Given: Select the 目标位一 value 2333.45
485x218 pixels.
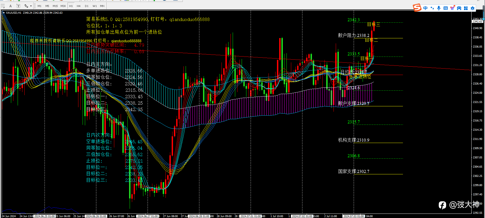Looking at the screenshot, I should (x=134, y=97).
